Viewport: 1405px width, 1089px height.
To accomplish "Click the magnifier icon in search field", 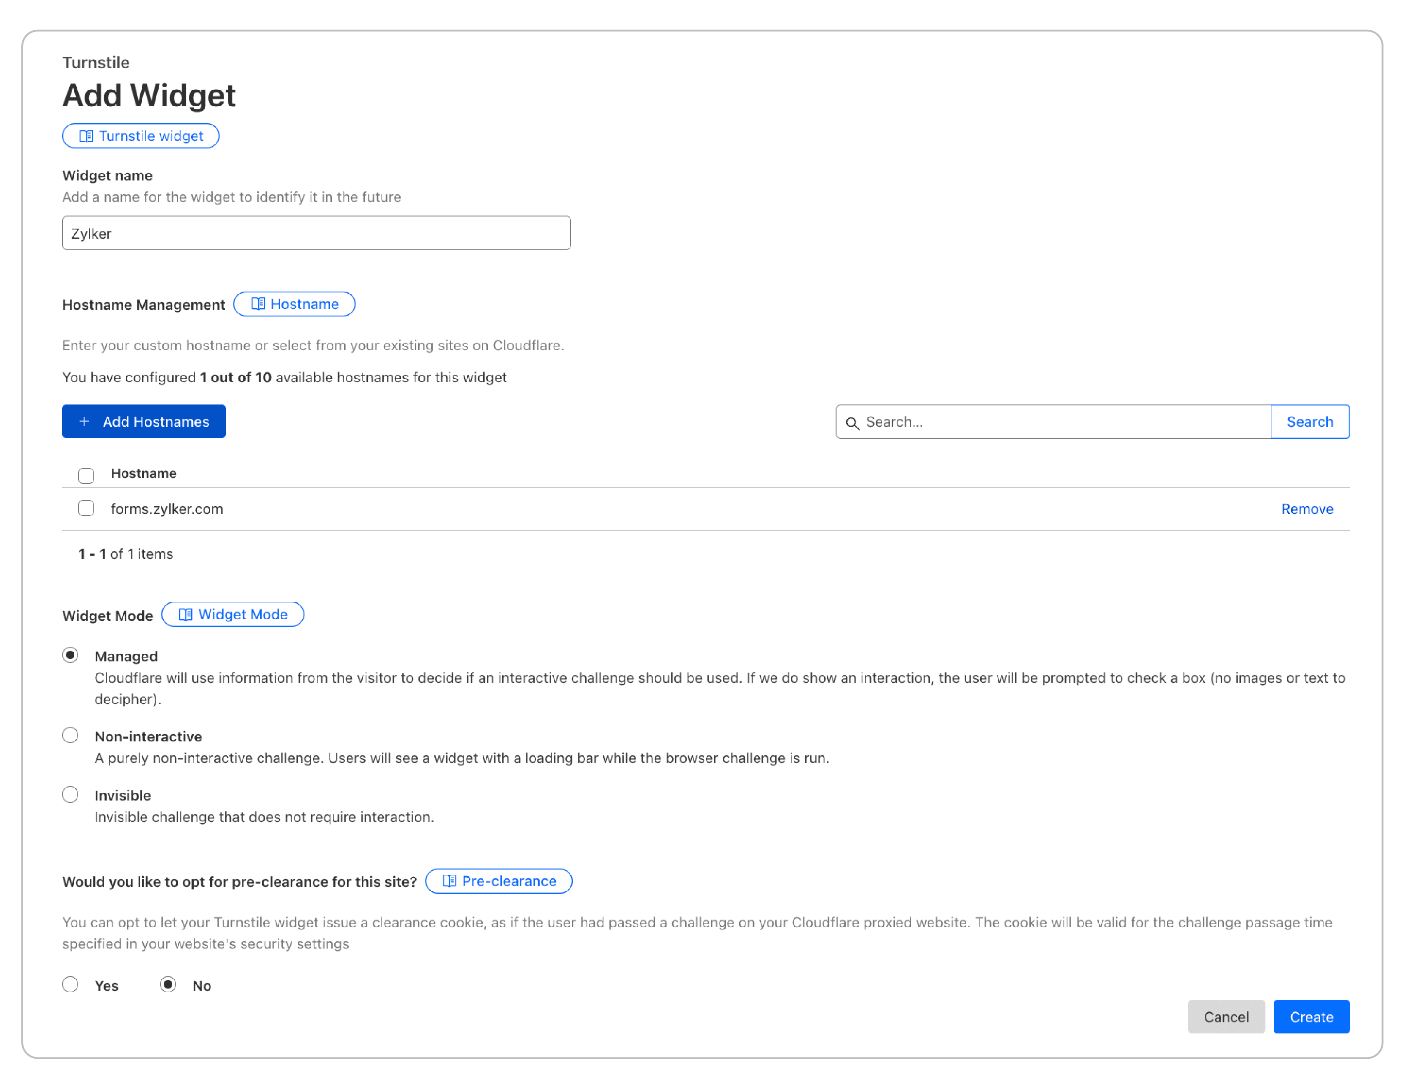I will [853, 423].
